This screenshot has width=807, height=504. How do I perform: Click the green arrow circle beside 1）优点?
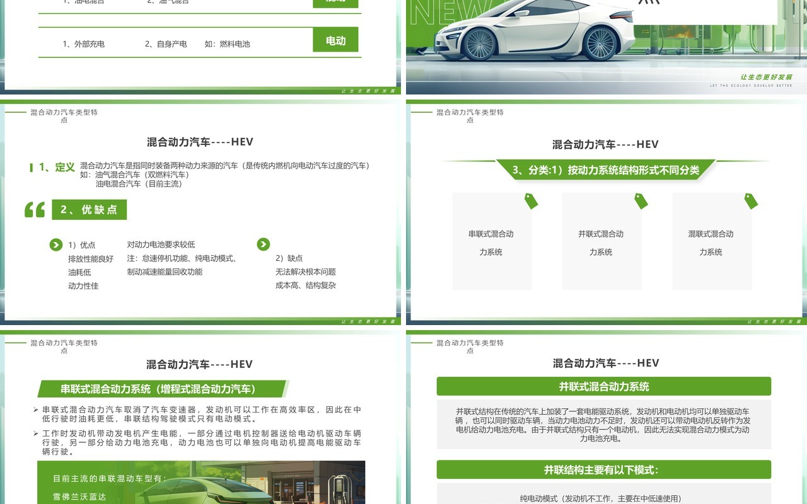[x=56, y=244]
